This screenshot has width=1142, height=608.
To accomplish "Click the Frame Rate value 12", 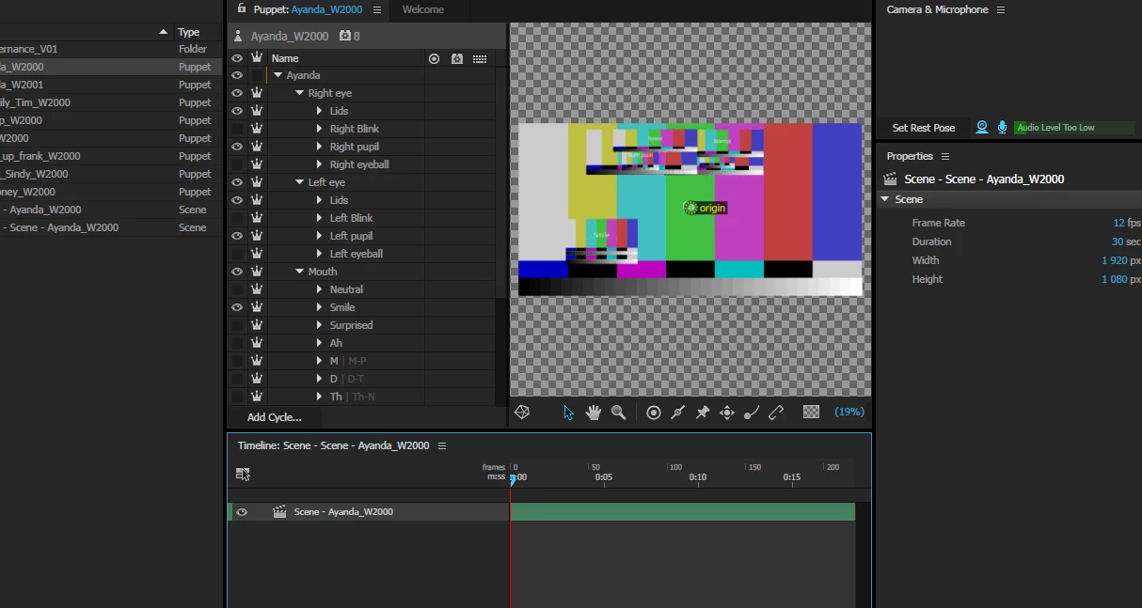I will (1118, 223).
